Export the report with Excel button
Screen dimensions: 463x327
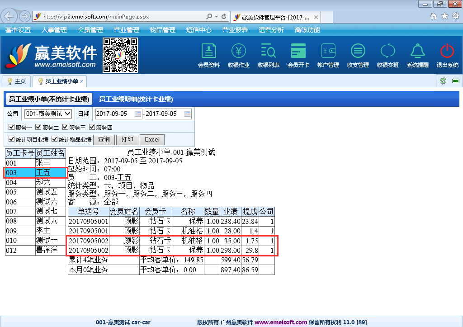(152, 140)
